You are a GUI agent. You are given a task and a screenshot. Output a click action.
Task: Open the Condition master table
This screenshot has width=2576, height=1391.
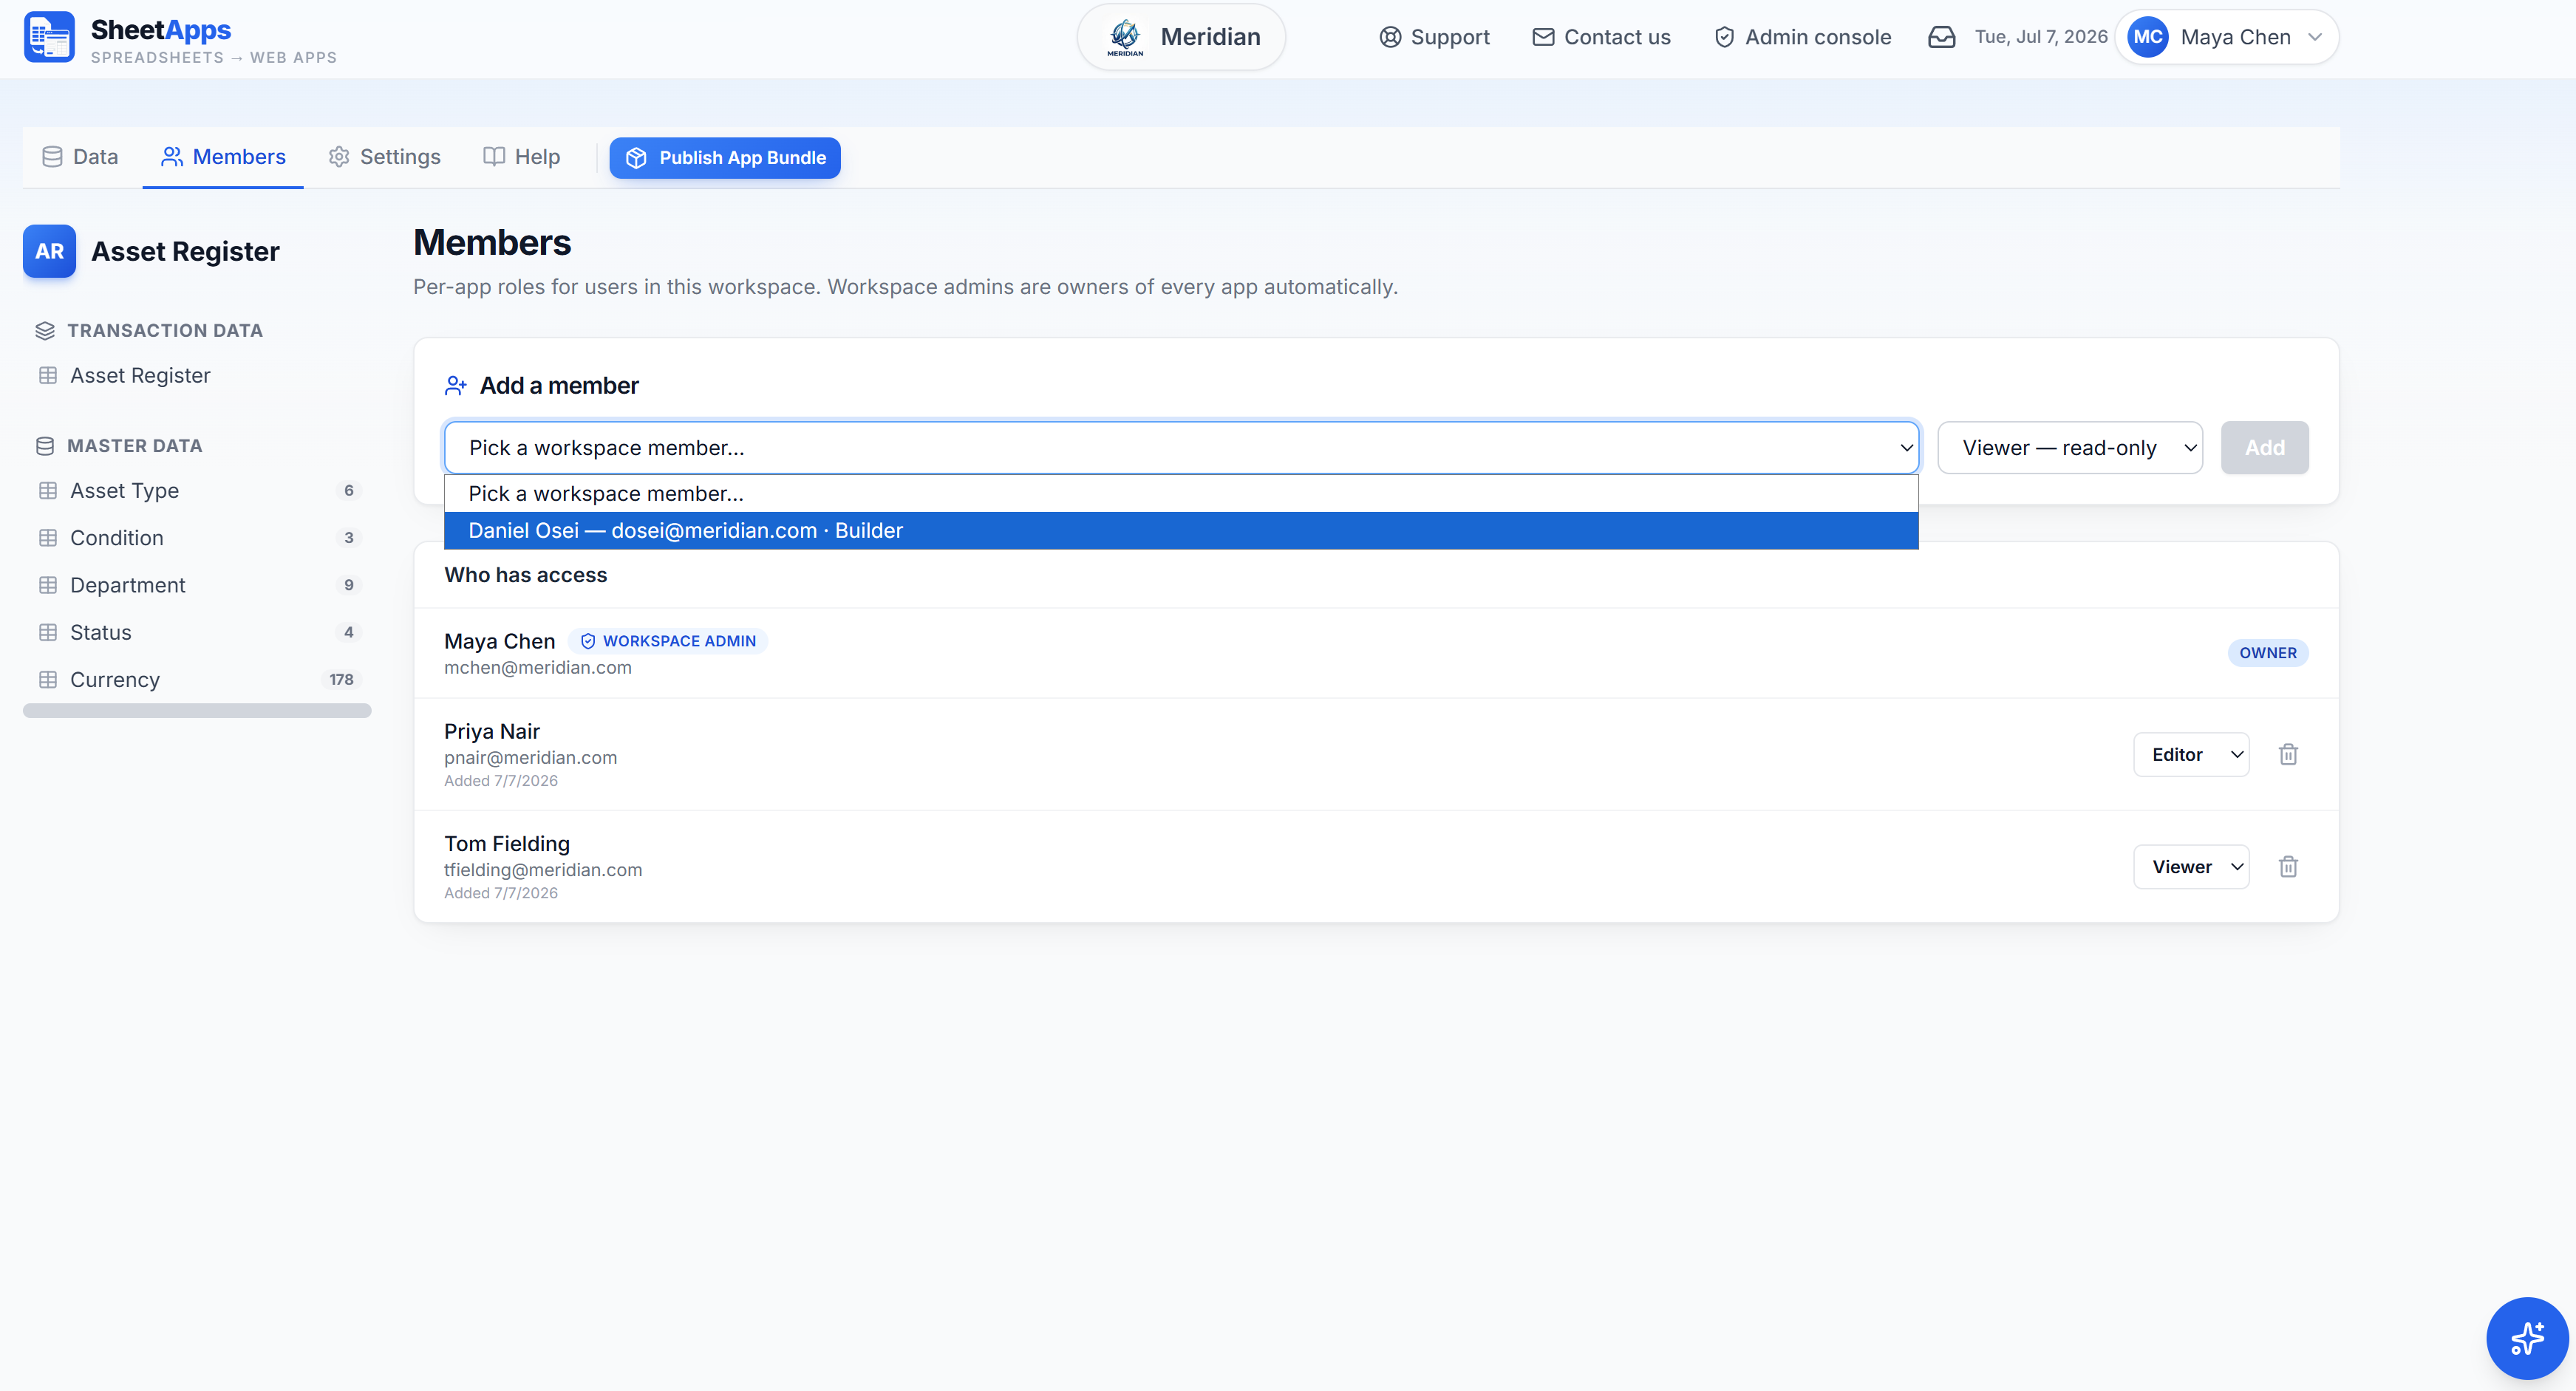[x=197, y=538]
